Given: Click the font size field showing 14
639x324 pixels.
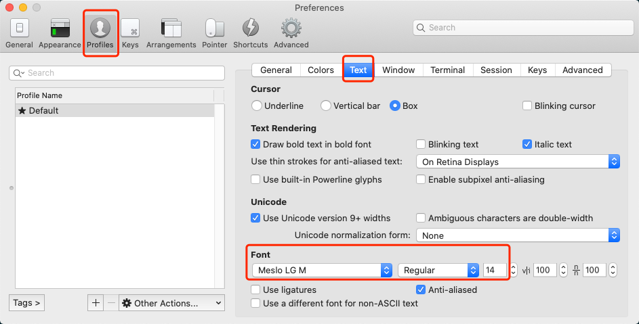Looking at the screenshot, I should point(495,271).
